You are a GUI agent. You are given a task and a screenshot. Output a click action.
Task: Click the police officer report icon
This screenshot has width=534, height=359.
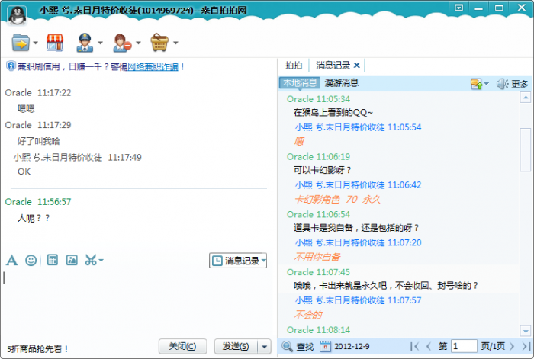pos(85,43)
